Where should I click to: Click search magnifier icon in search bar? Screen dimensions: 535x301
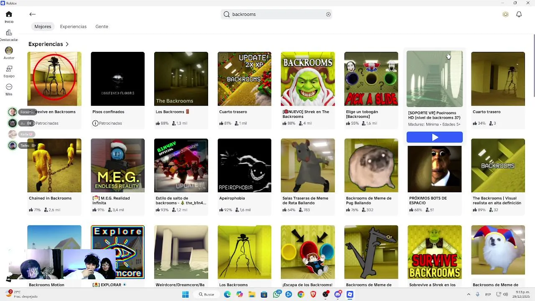tap(227, 14)
